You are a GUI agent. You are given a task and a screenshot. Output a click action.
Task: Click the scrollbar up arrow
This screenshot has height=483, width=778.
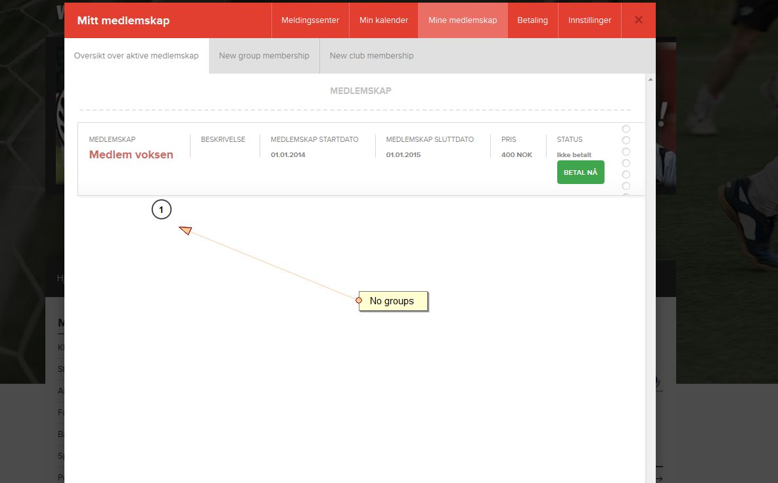click(x=651, y=80)
